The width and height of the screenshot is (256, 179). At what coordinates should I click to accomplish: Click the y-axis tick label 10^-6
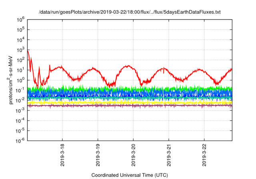20,141
